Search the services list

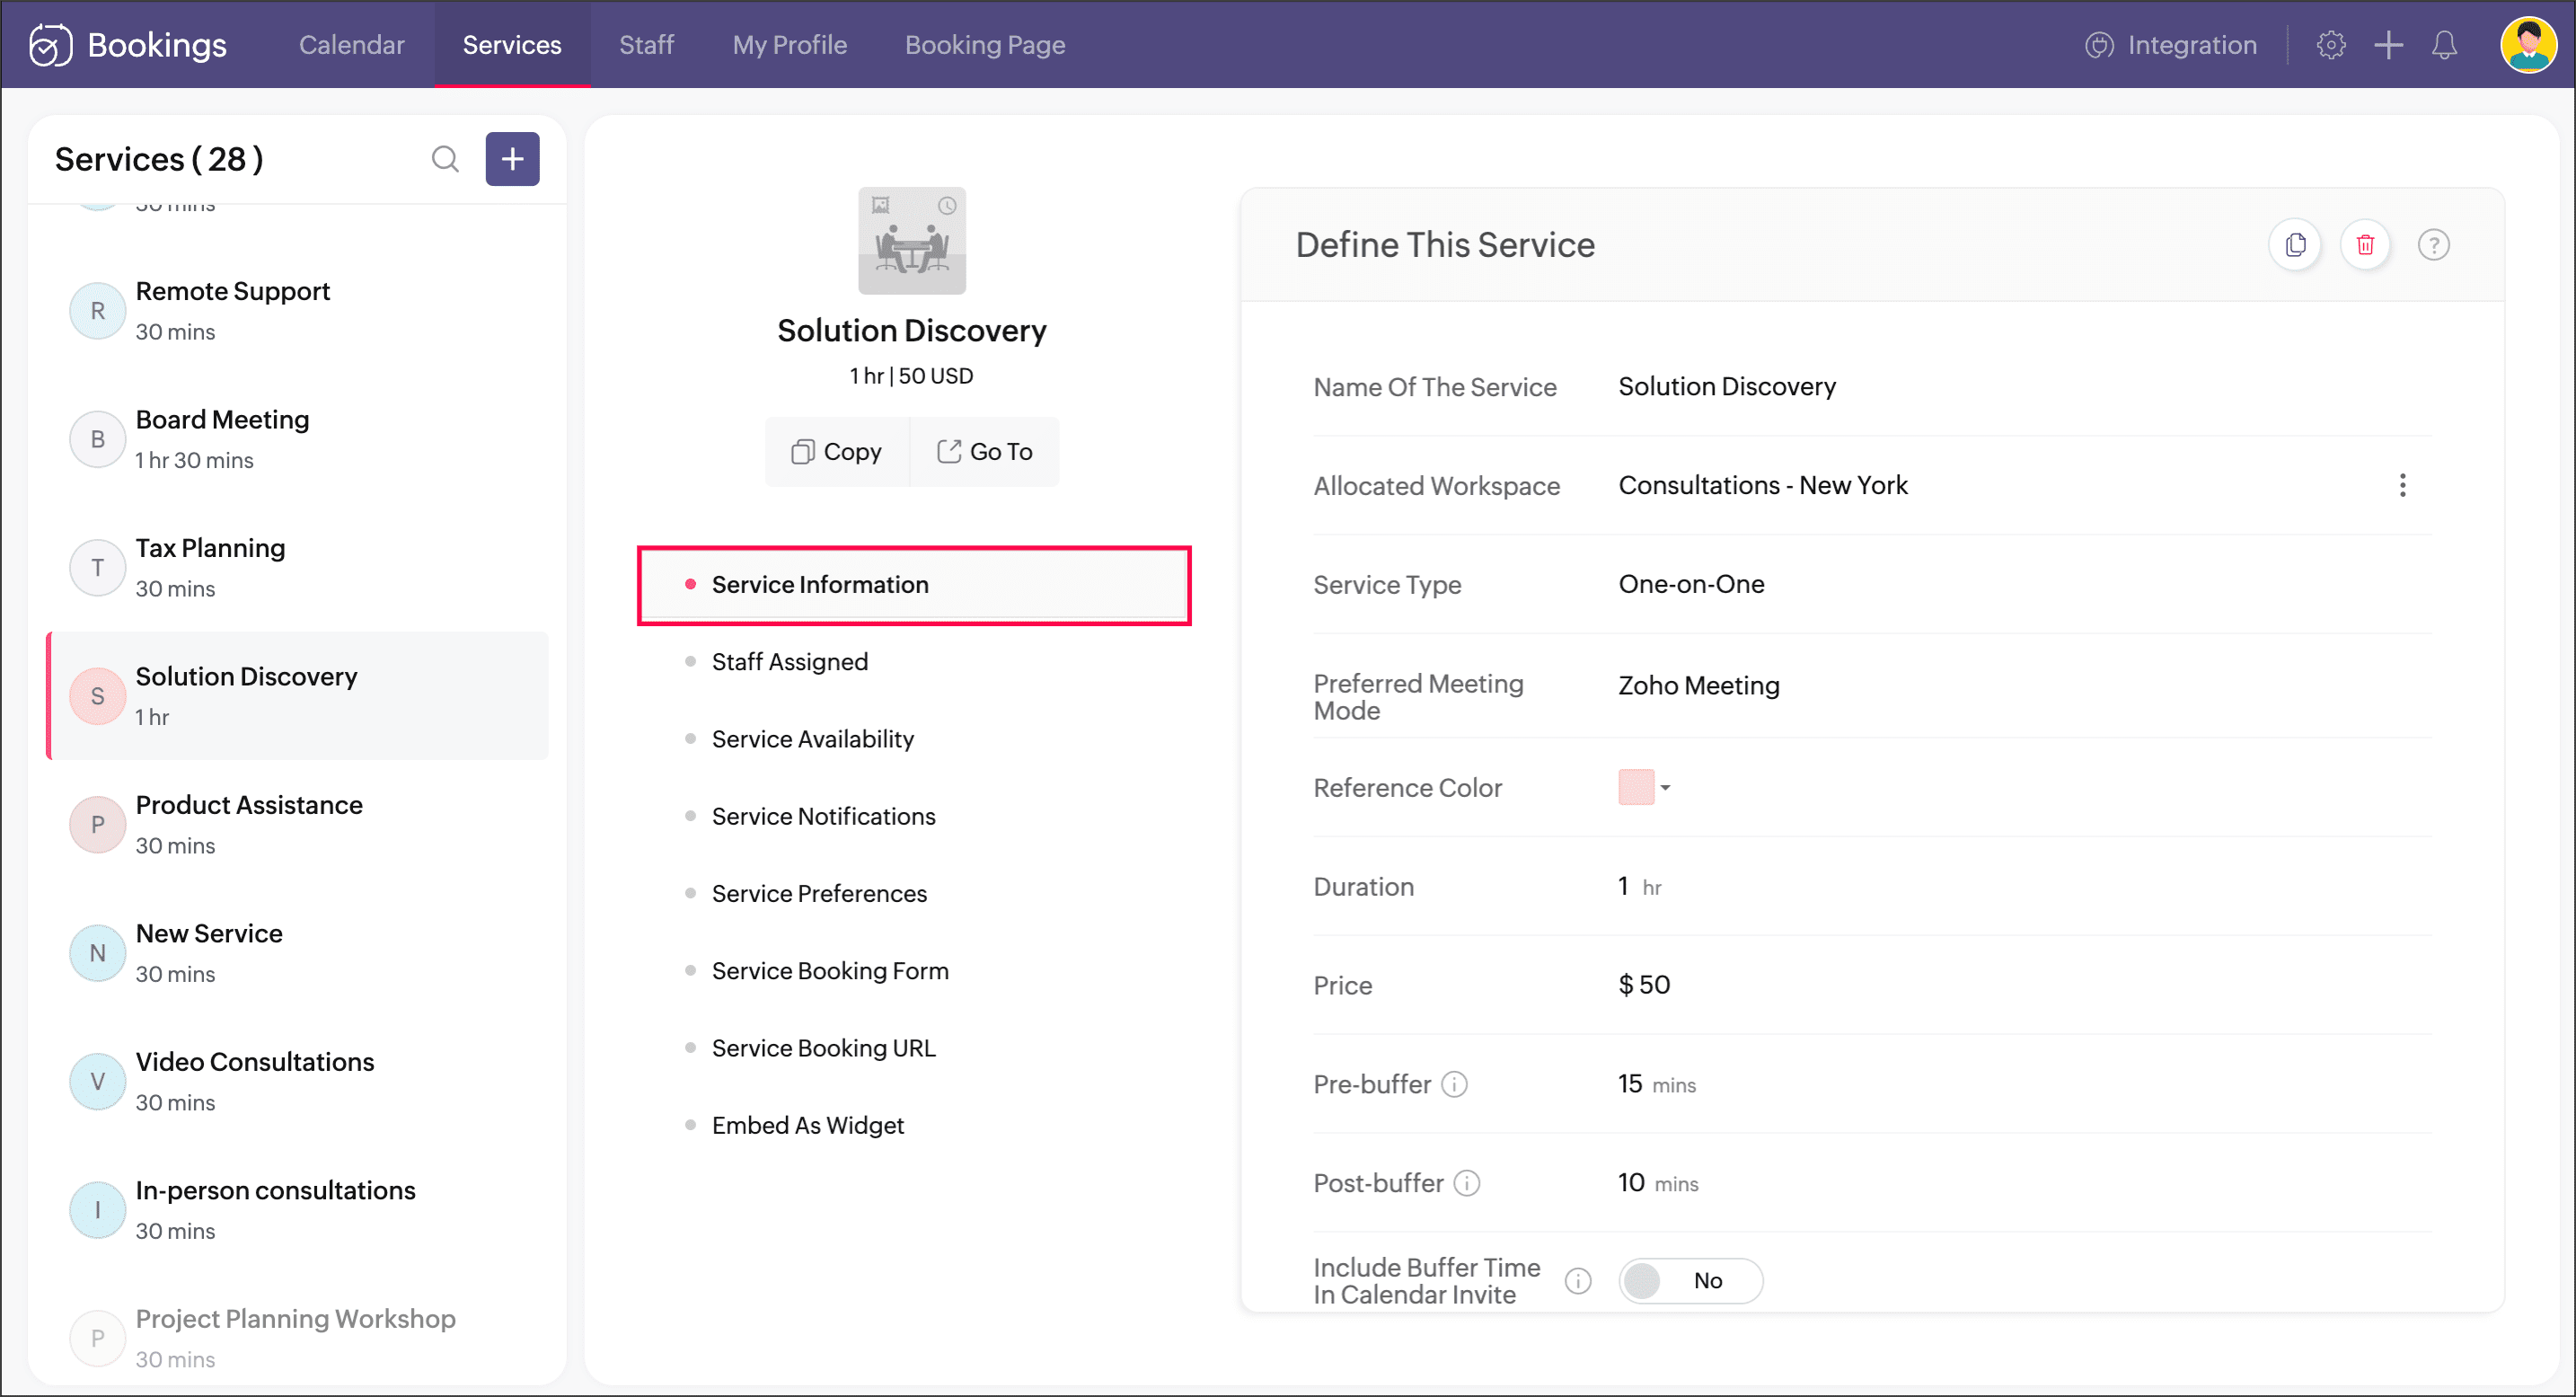tap(445, 159)
